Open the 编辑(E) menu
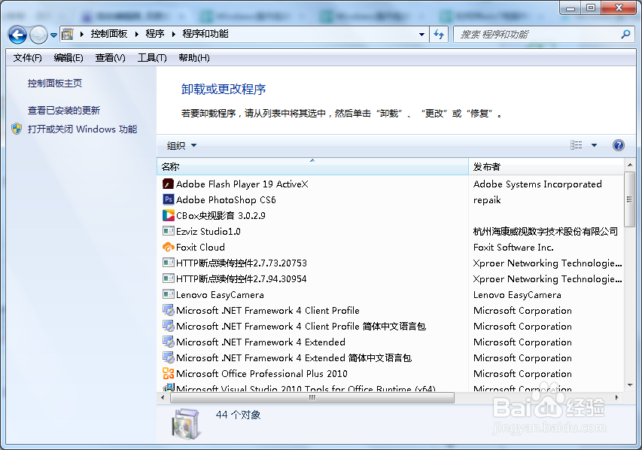The image size is (642, 450). 68,58
